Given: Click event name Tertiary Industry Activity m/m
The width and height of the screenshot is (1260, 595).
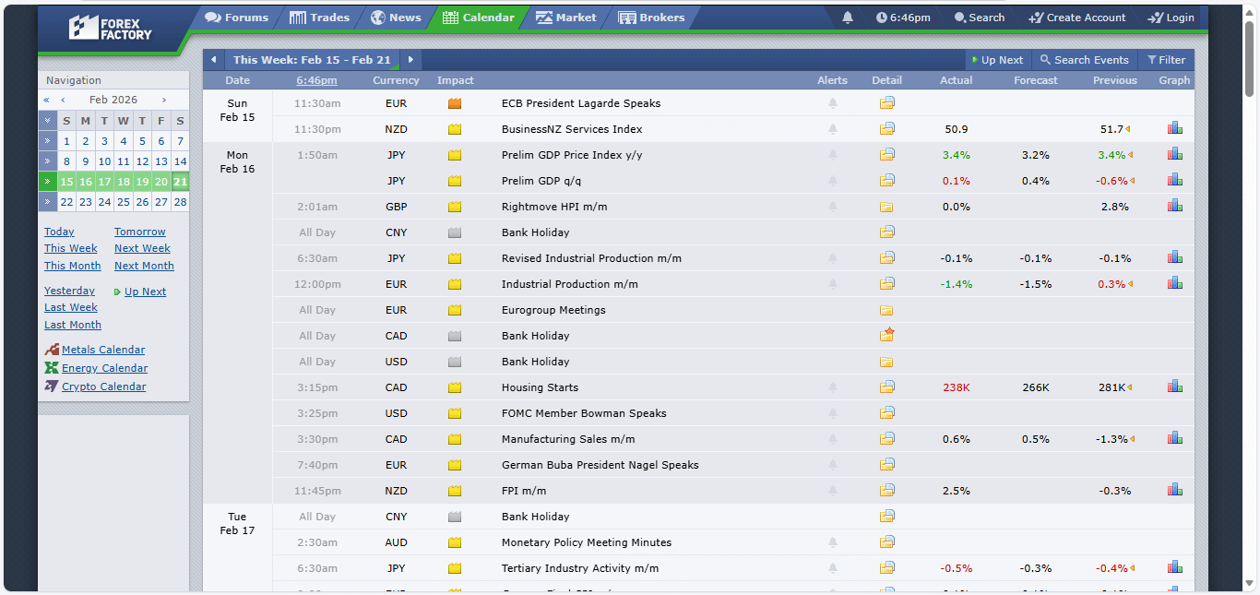Looking at the screenshot, I should point(580,568).
